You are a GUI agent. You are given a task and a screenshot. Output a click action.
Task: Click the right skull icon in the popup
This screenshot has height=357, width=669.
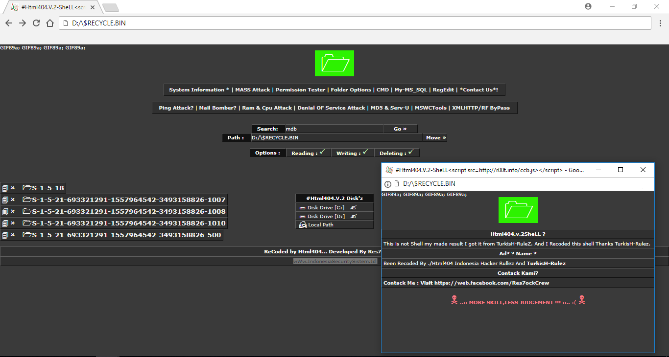coord(581,300)
